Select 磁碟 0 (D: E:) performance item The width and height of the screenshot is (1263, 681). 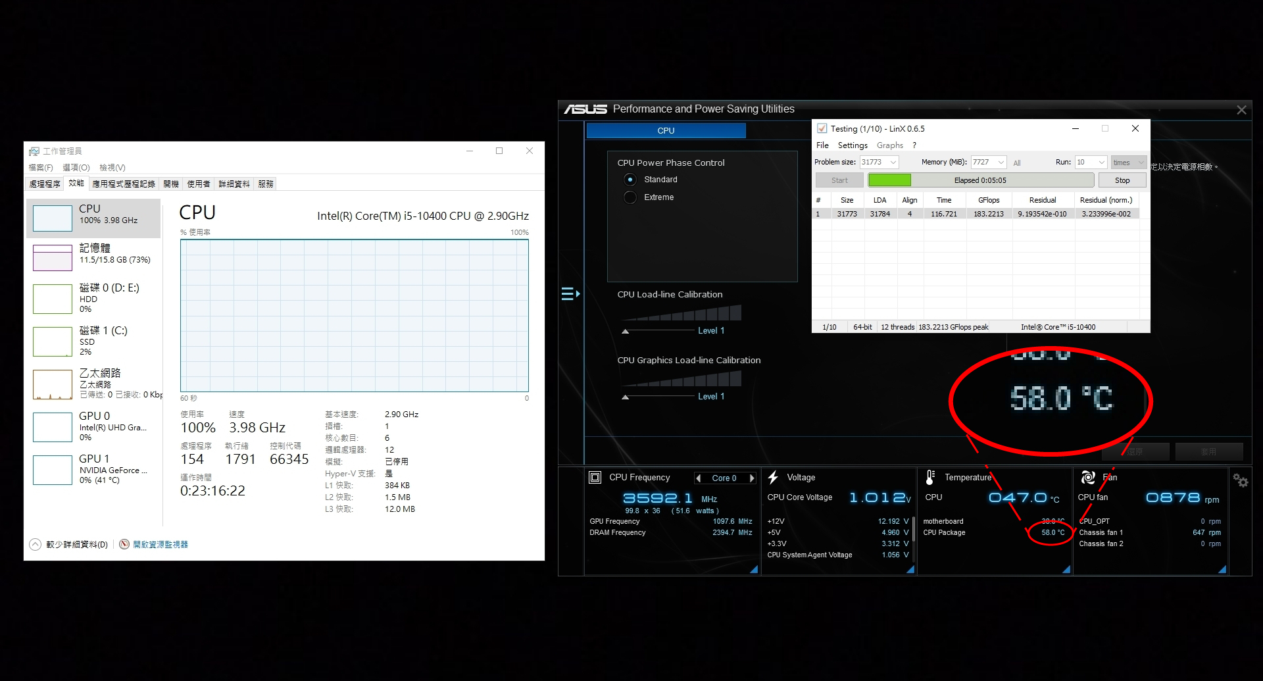(x=93, y=299)
